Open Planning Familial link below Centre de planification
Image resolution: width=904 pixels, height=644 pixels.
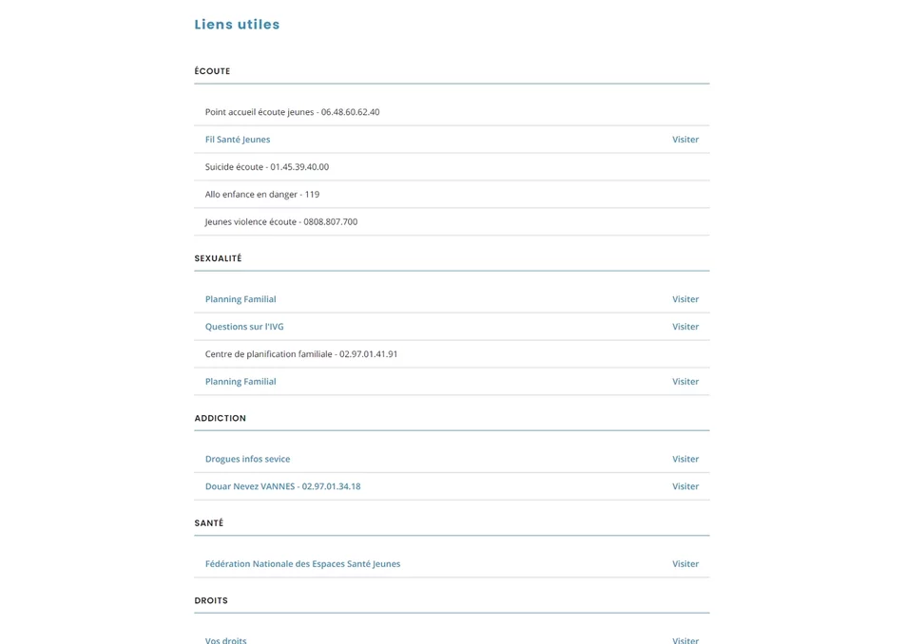240,382
